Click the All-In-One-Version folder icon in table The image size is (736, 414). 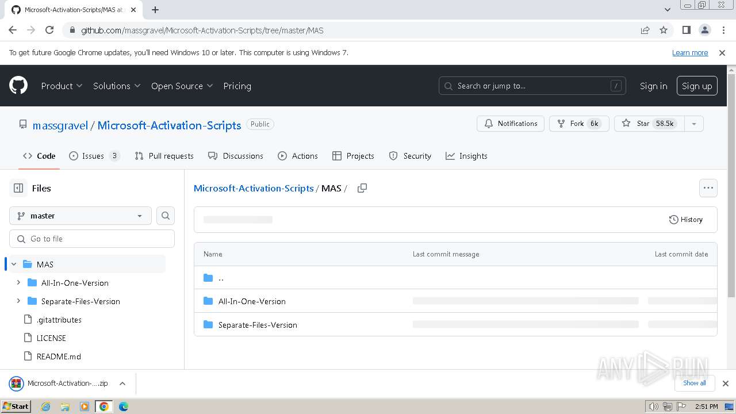pyautogui.click(x=208, y=301)
